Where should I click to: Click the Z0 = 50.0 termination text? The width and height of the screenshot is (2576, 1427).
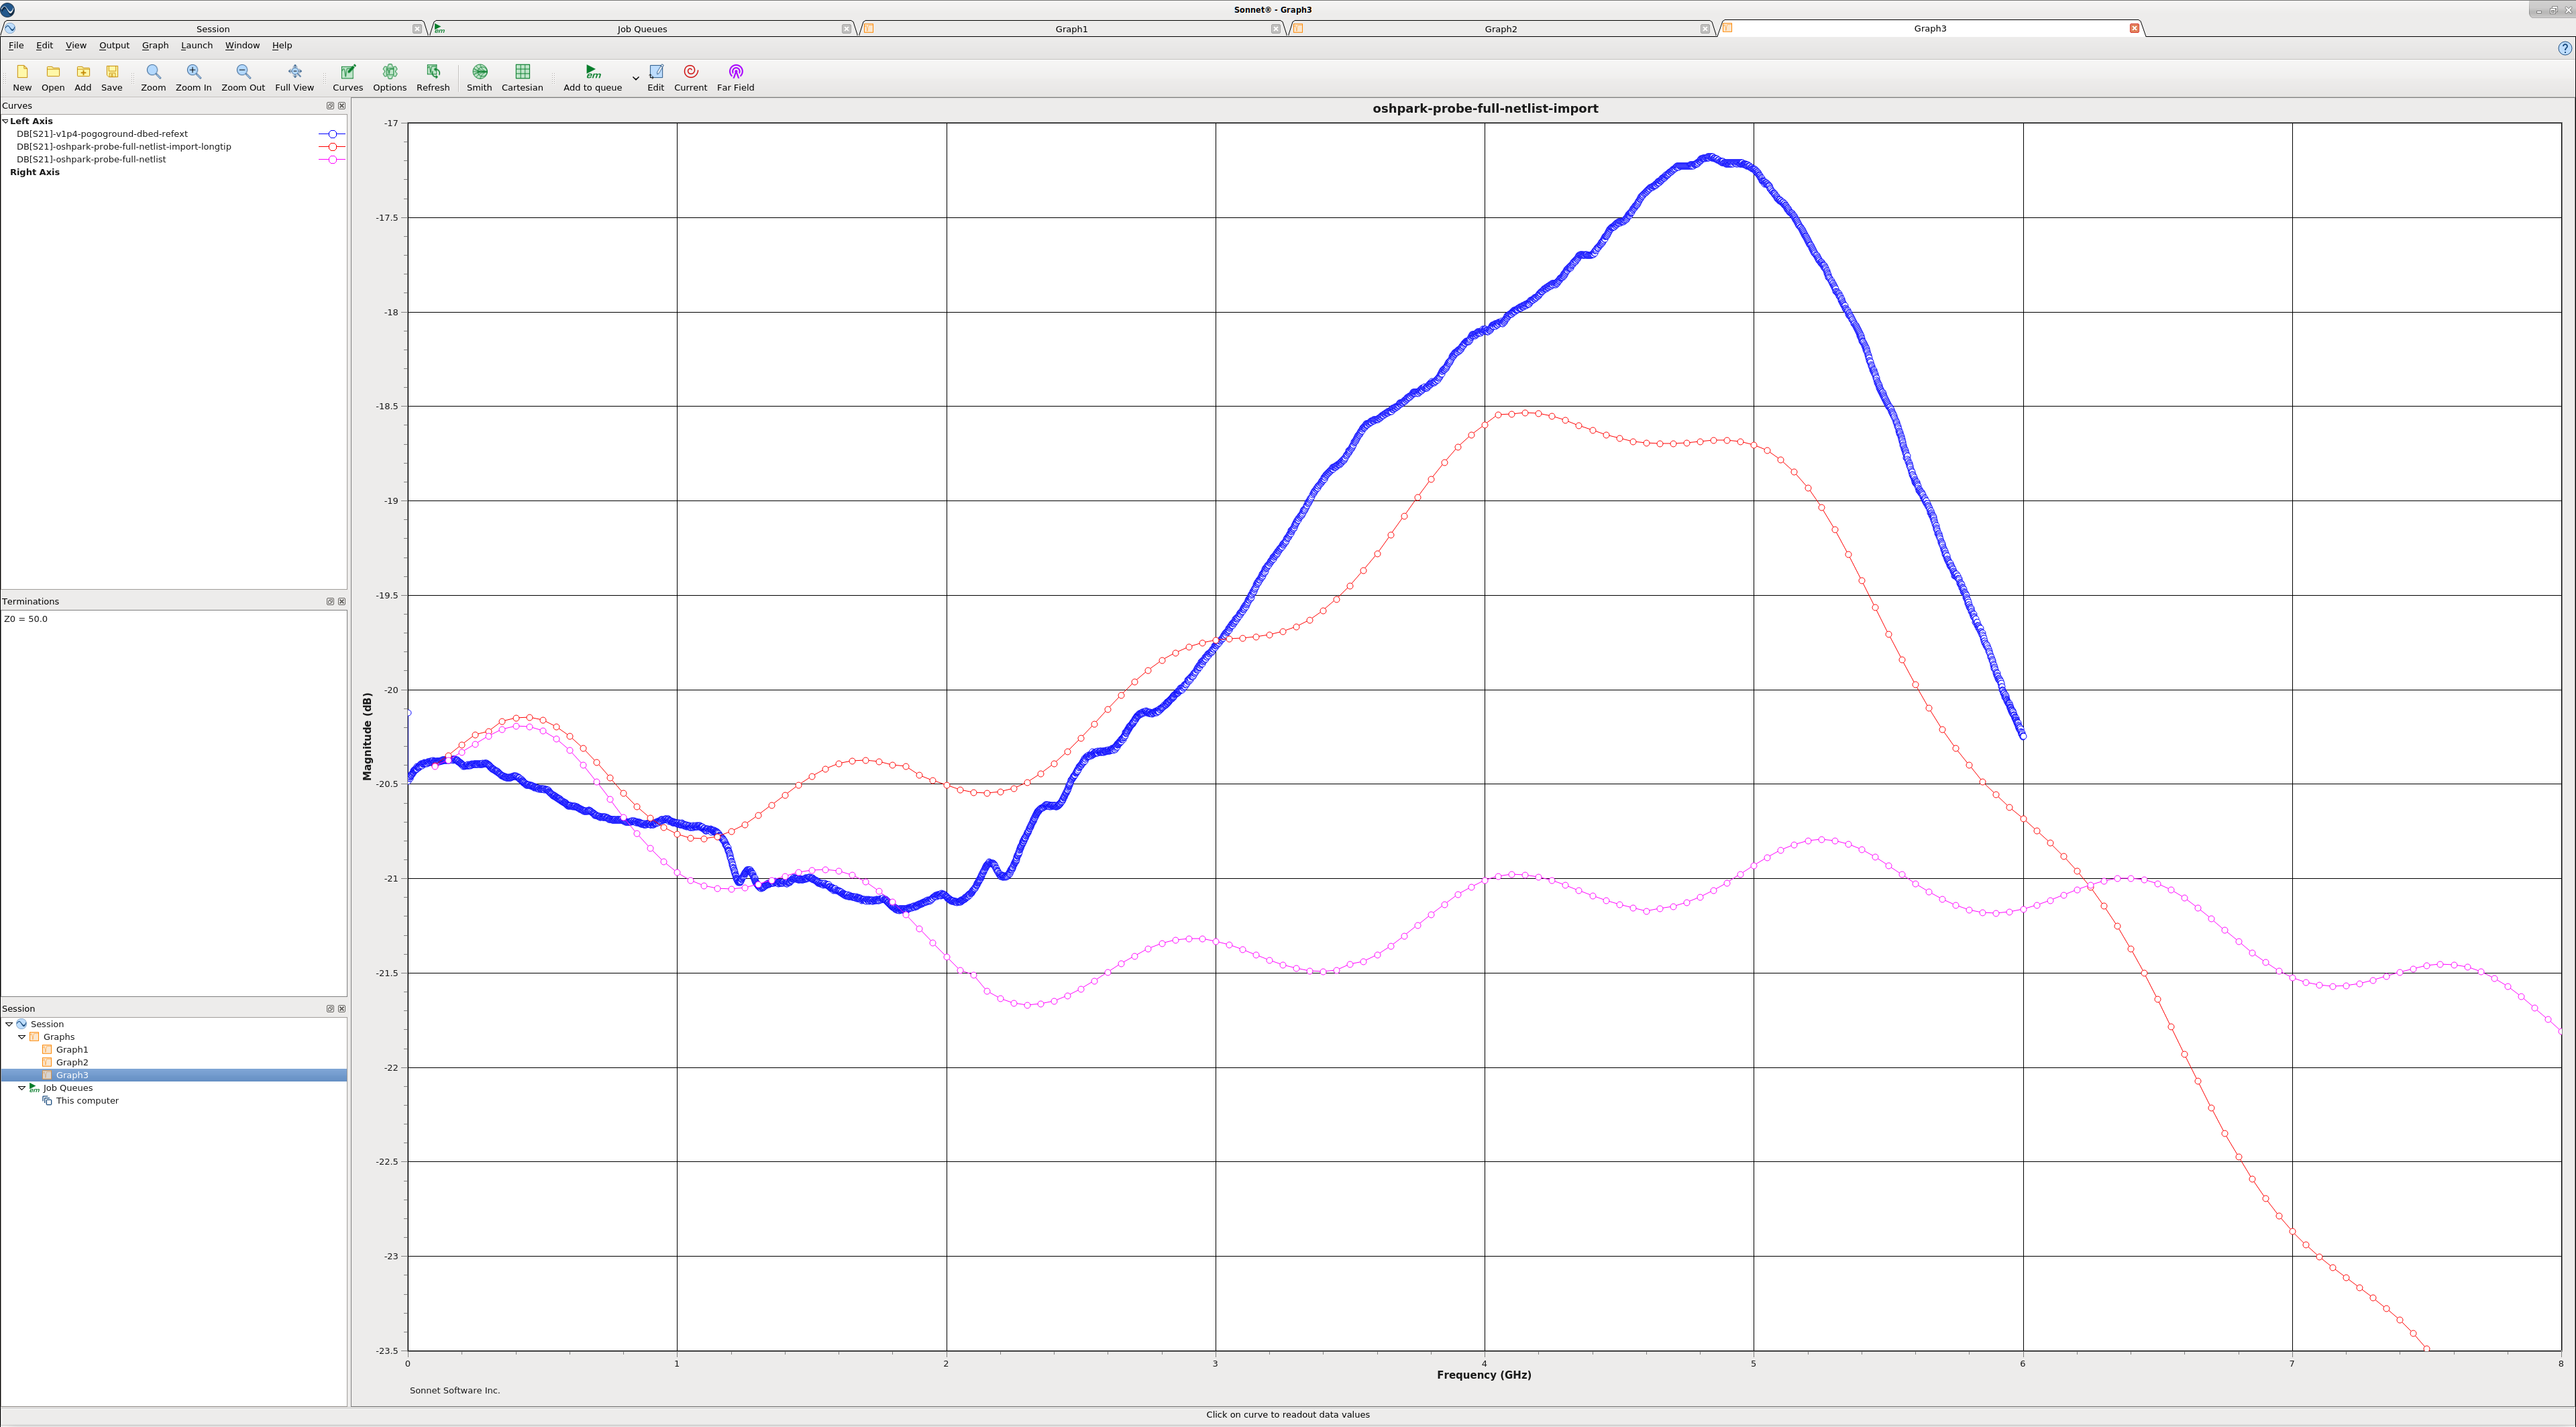[26, 620]
